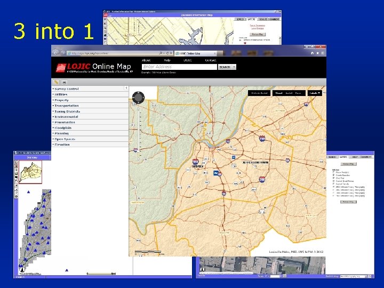The width and height of the screenshot is (384, 288).
Task: Collapse the layer sidebar with the arrow
Action: (x=126, y=87)
